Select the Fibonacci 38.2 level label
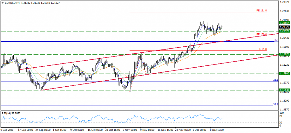 [x=275, y=104]
